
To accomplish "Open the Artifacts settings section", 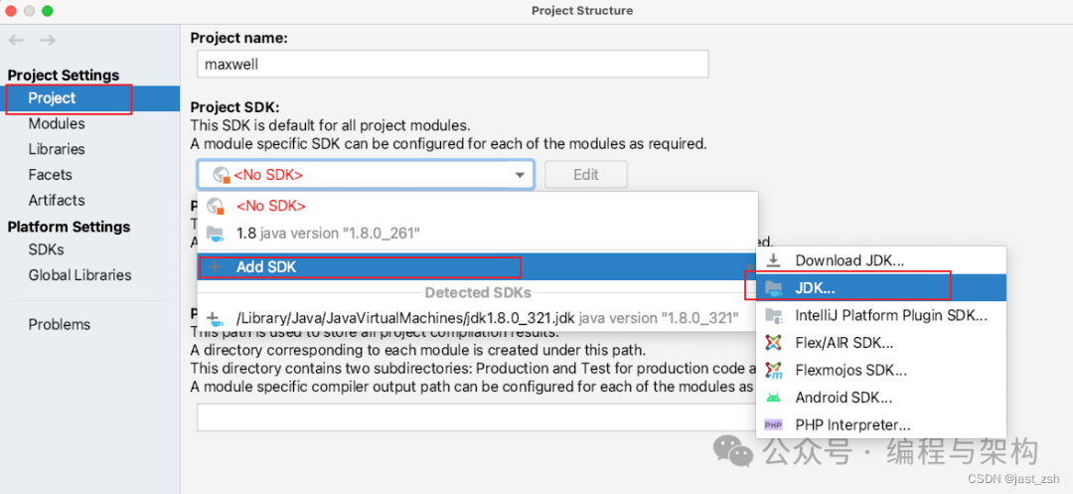I will point(57,200).
